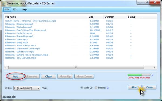Click the Clear button
Screen dimensions: 162x101
pyautogui.click(x=48, y=77)
